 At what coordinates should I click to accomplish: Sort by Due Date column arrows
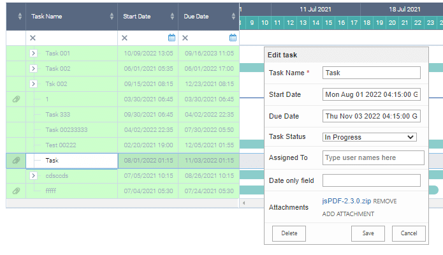[233, 17]
